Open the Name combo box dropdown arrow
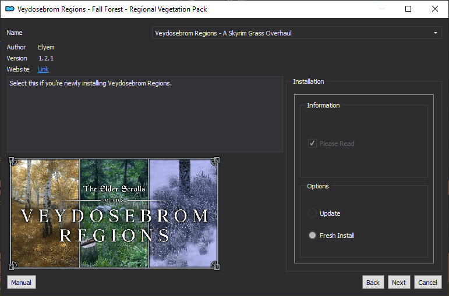The image size is (449, 296). (435, 33)
